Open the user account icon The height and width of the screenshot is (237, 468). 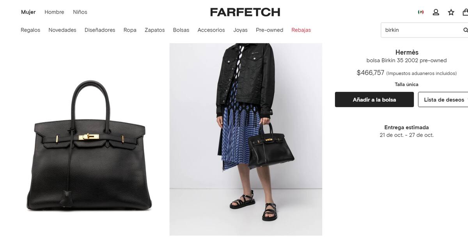(x=436, y=12)
